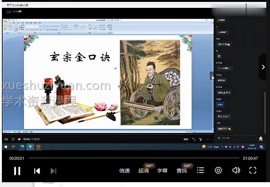Open the playlist icon in player bar
The width and height of the screenshot is (270, 187).
(x=201, y=170)
